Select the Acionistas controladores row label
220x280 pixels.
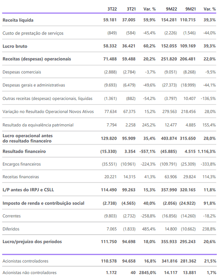tap(25, 261)
